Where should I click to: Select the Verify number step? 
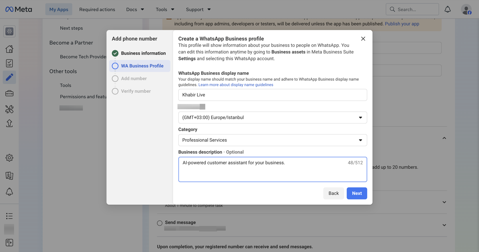[x=140, y=91]
